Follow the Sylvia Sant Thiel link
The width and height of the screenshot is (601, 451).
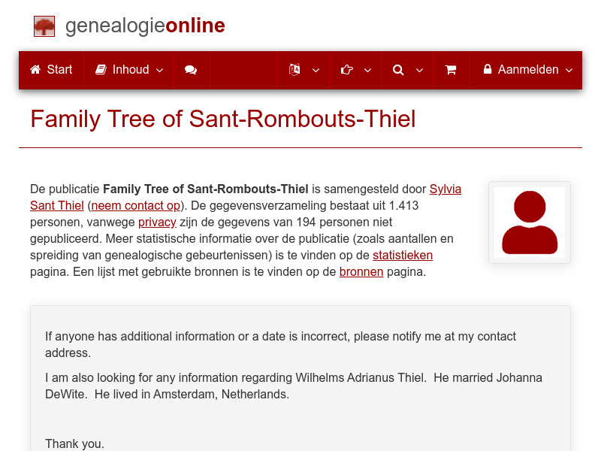coord(445,189)
